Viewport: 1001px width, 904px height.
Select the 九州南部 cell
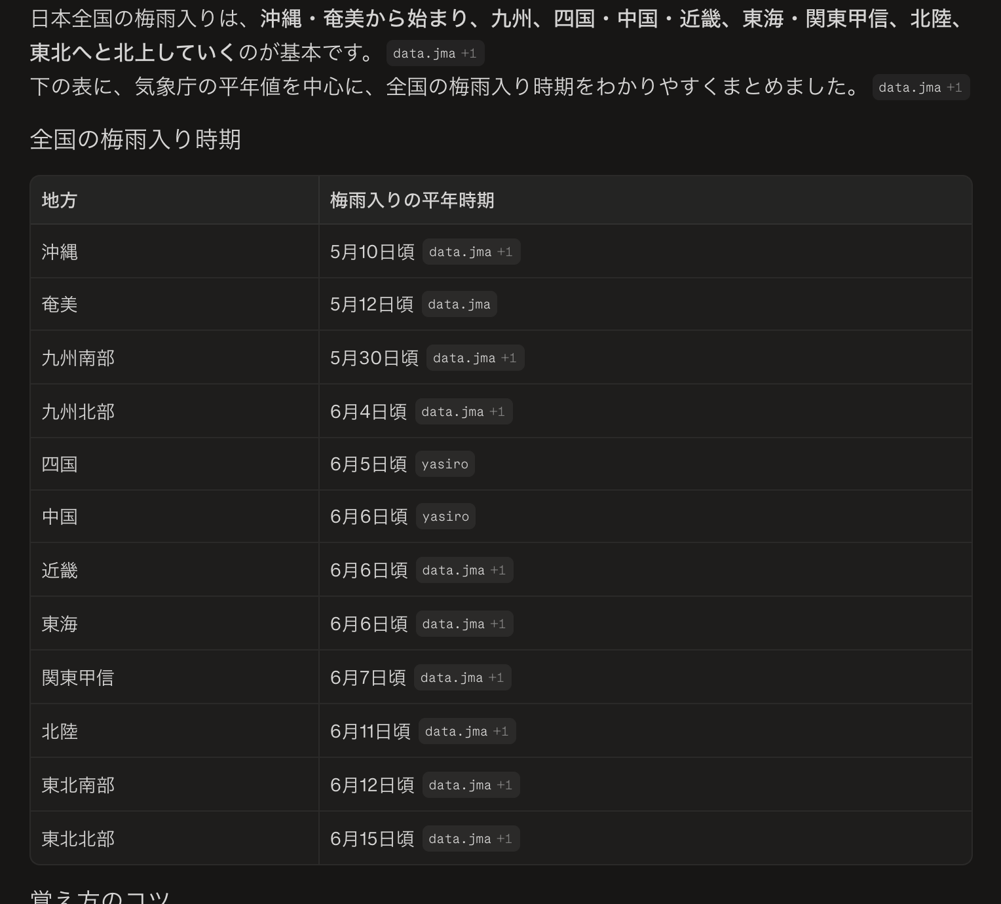pos(174,358)
